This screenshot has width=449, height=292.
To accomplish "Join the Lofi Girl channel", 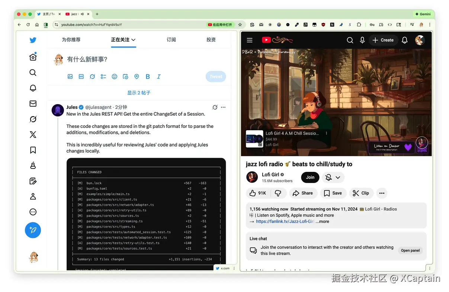I will [x=310, y=177].
